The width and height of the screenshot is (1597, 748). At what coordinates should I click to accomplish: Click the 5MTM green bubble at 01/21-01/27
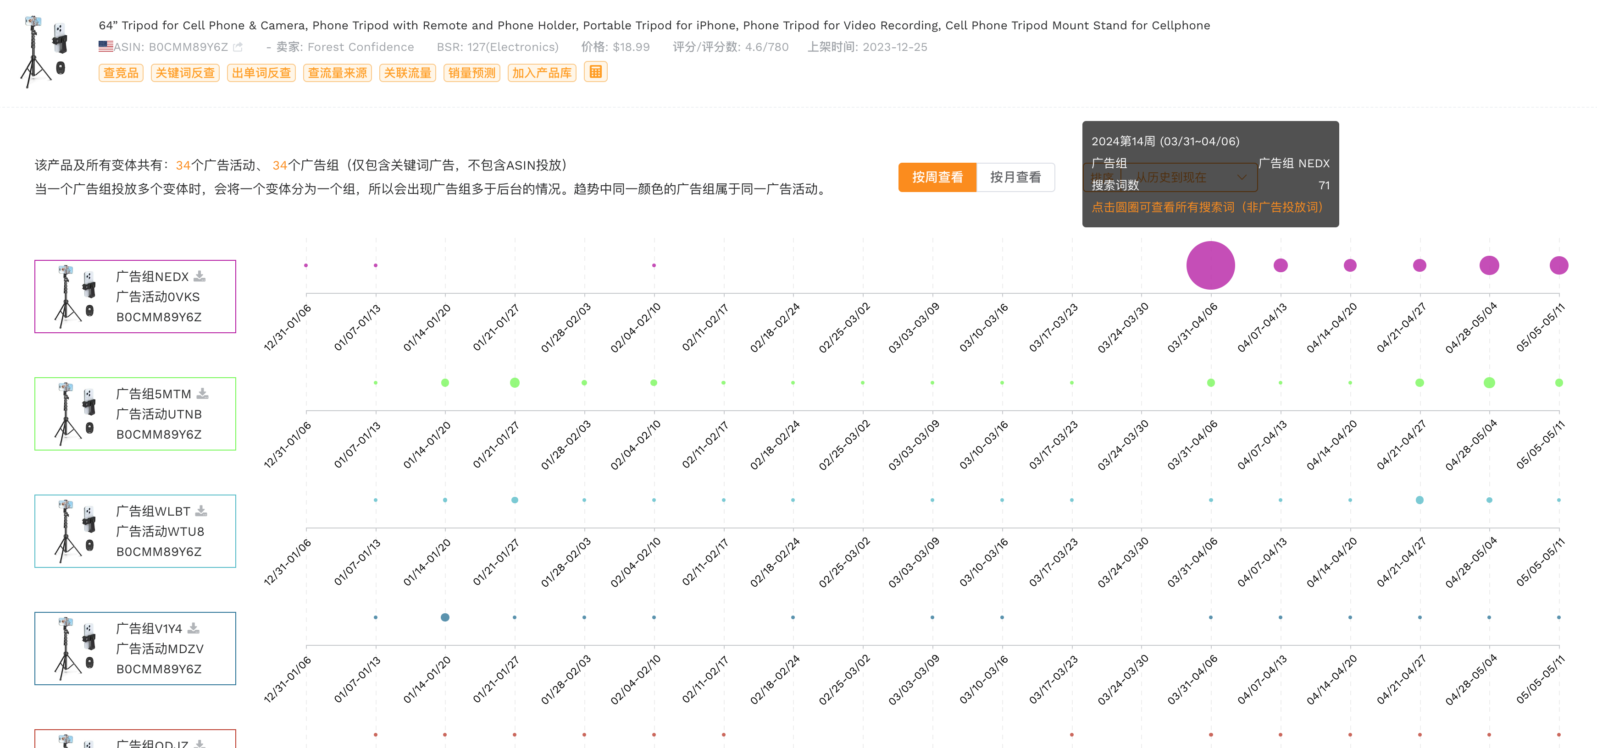tap(515, 382)
